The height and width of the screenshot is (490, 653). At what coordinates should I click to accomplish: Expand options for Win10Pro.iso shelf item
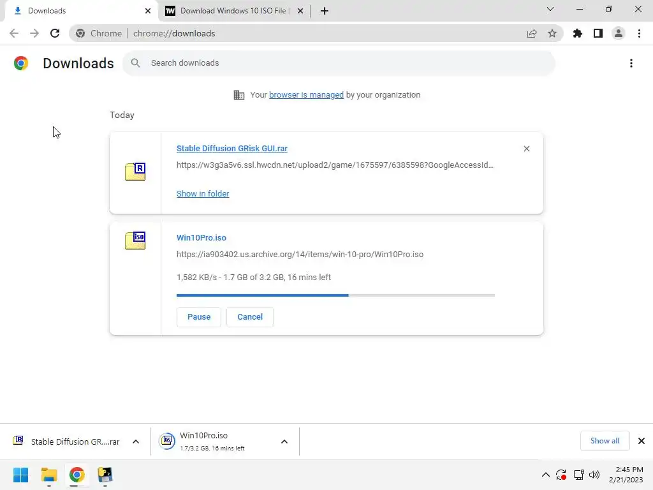[x=284, y=442]
